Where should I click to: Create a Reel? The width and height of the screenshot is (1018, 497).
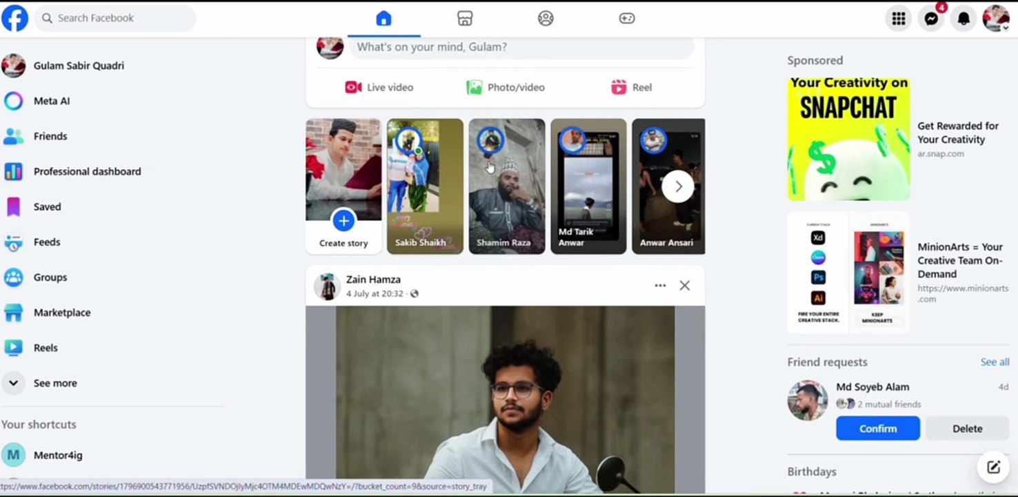pos(631,87)
